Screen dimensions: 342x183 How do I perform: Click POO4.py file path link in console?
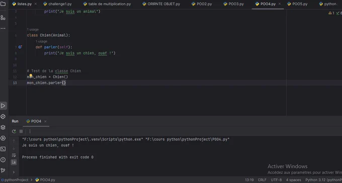coord(188,139)
